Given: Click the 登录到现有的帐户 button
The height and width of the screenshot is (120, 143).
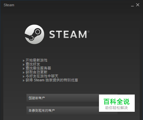Looking at the screenshot, I should [72, 110].
